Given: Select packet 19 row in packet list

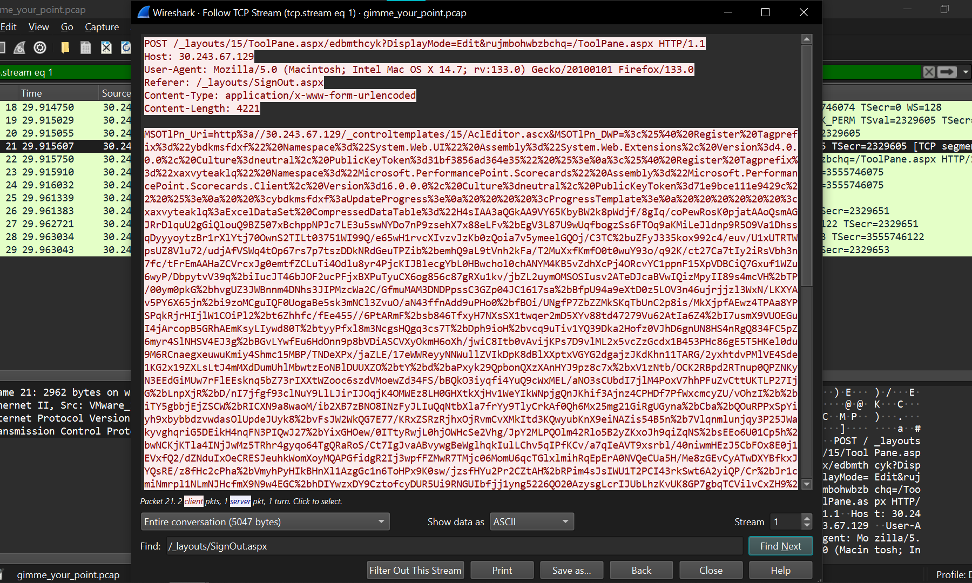Looking at the screenshot, I should point(65,120).
